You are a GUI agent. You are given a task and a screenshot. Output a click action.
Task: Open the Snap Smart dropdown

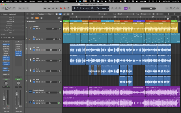click(x=126, y=14)
